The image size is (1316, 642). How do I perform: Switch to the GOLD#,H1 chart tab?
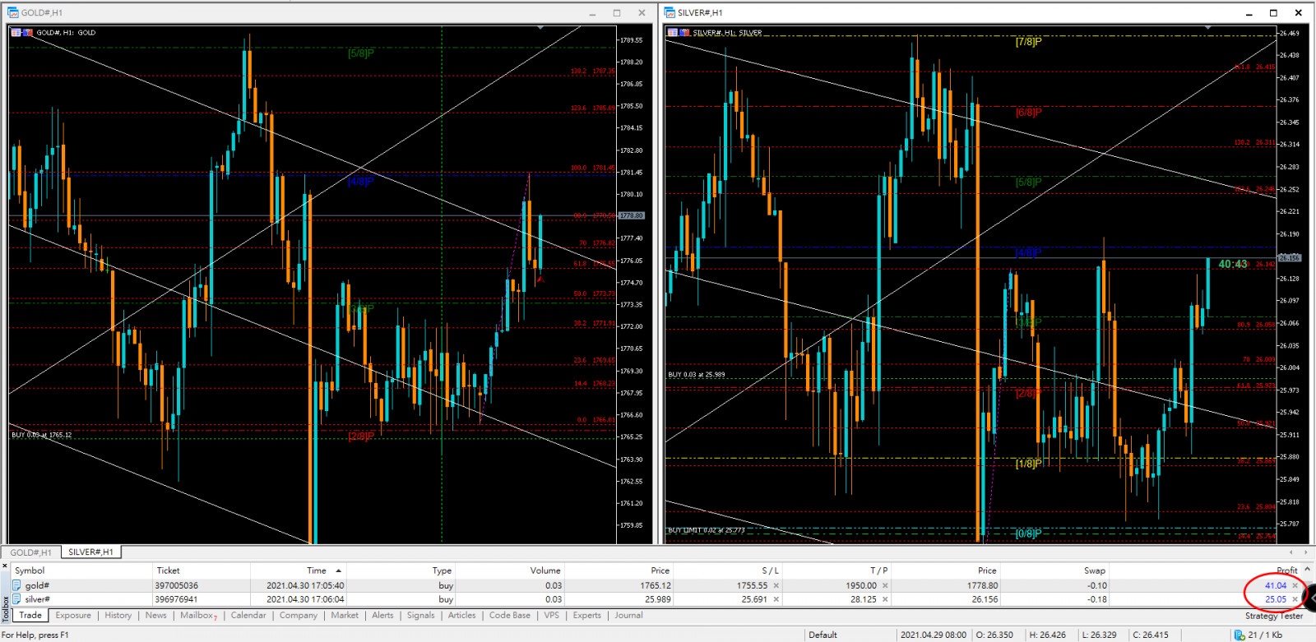(31, 552)
